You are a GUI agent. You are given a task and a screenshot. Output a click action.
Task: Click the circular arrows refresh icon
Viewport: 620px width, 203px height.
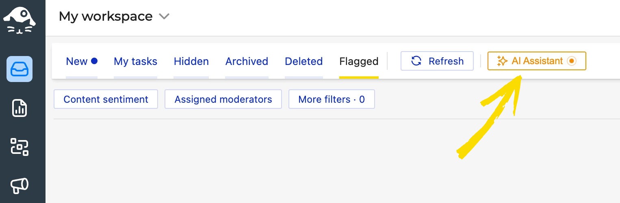[x=416, y=61]
